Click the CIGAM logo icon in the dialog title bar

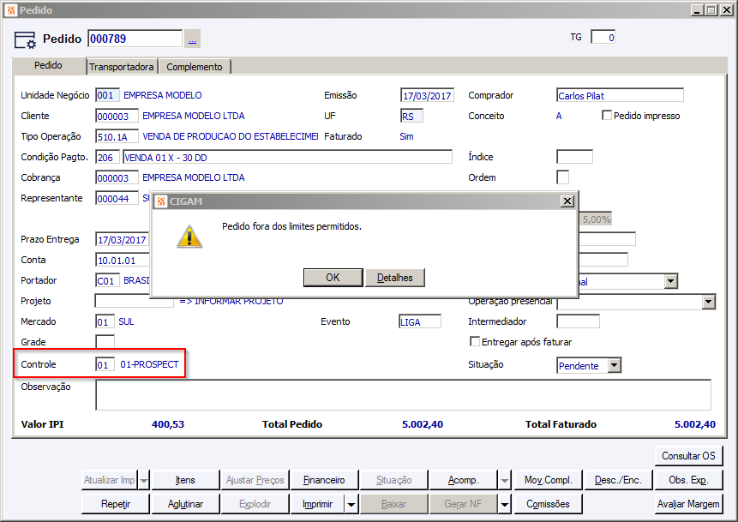coord(161,201)
